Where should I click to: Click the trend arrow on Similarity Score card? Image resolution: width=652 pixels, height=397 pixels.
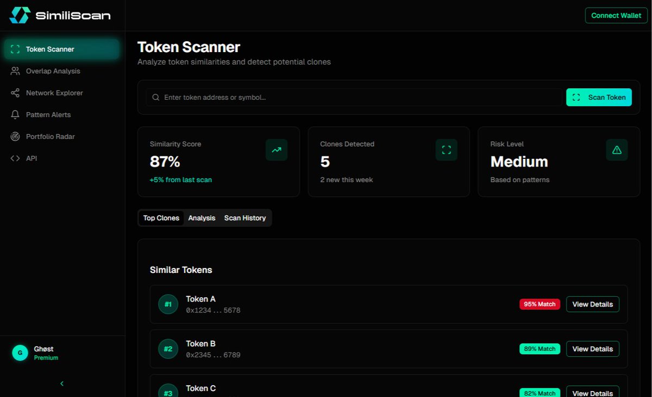click(x=277, y=150)
